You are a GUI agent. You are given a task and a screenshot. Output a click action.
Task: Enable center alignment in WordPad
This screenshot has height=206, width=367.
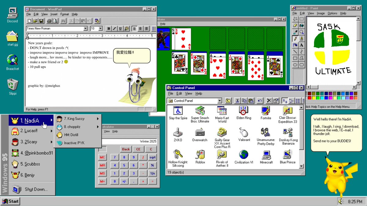[140, 28]
